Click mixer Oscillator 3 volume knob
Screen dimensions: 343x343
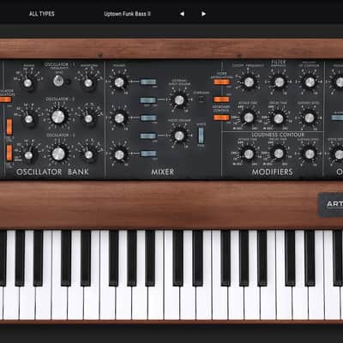(119, 154)
